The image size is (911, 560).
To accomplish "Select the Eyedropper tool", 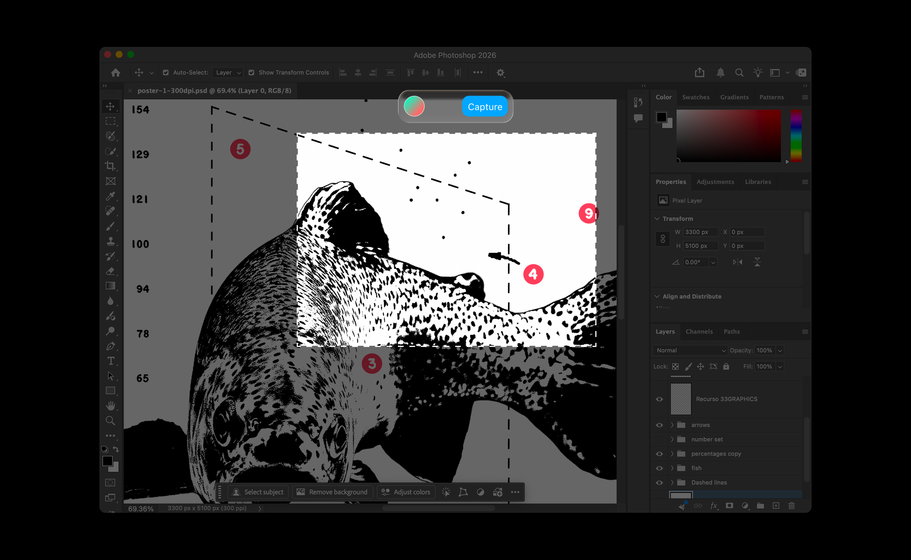I will [110, 196].
